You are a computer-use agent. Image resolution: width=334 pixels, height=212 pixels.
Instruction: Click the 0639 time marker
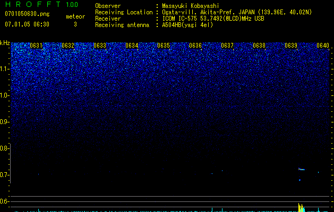pyautogui.click(x=291, y=46)
